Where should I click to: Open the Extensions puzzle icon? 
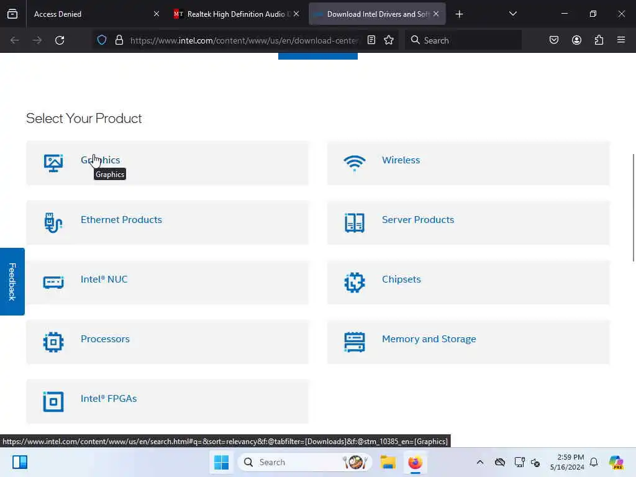[x=599, y=40]
